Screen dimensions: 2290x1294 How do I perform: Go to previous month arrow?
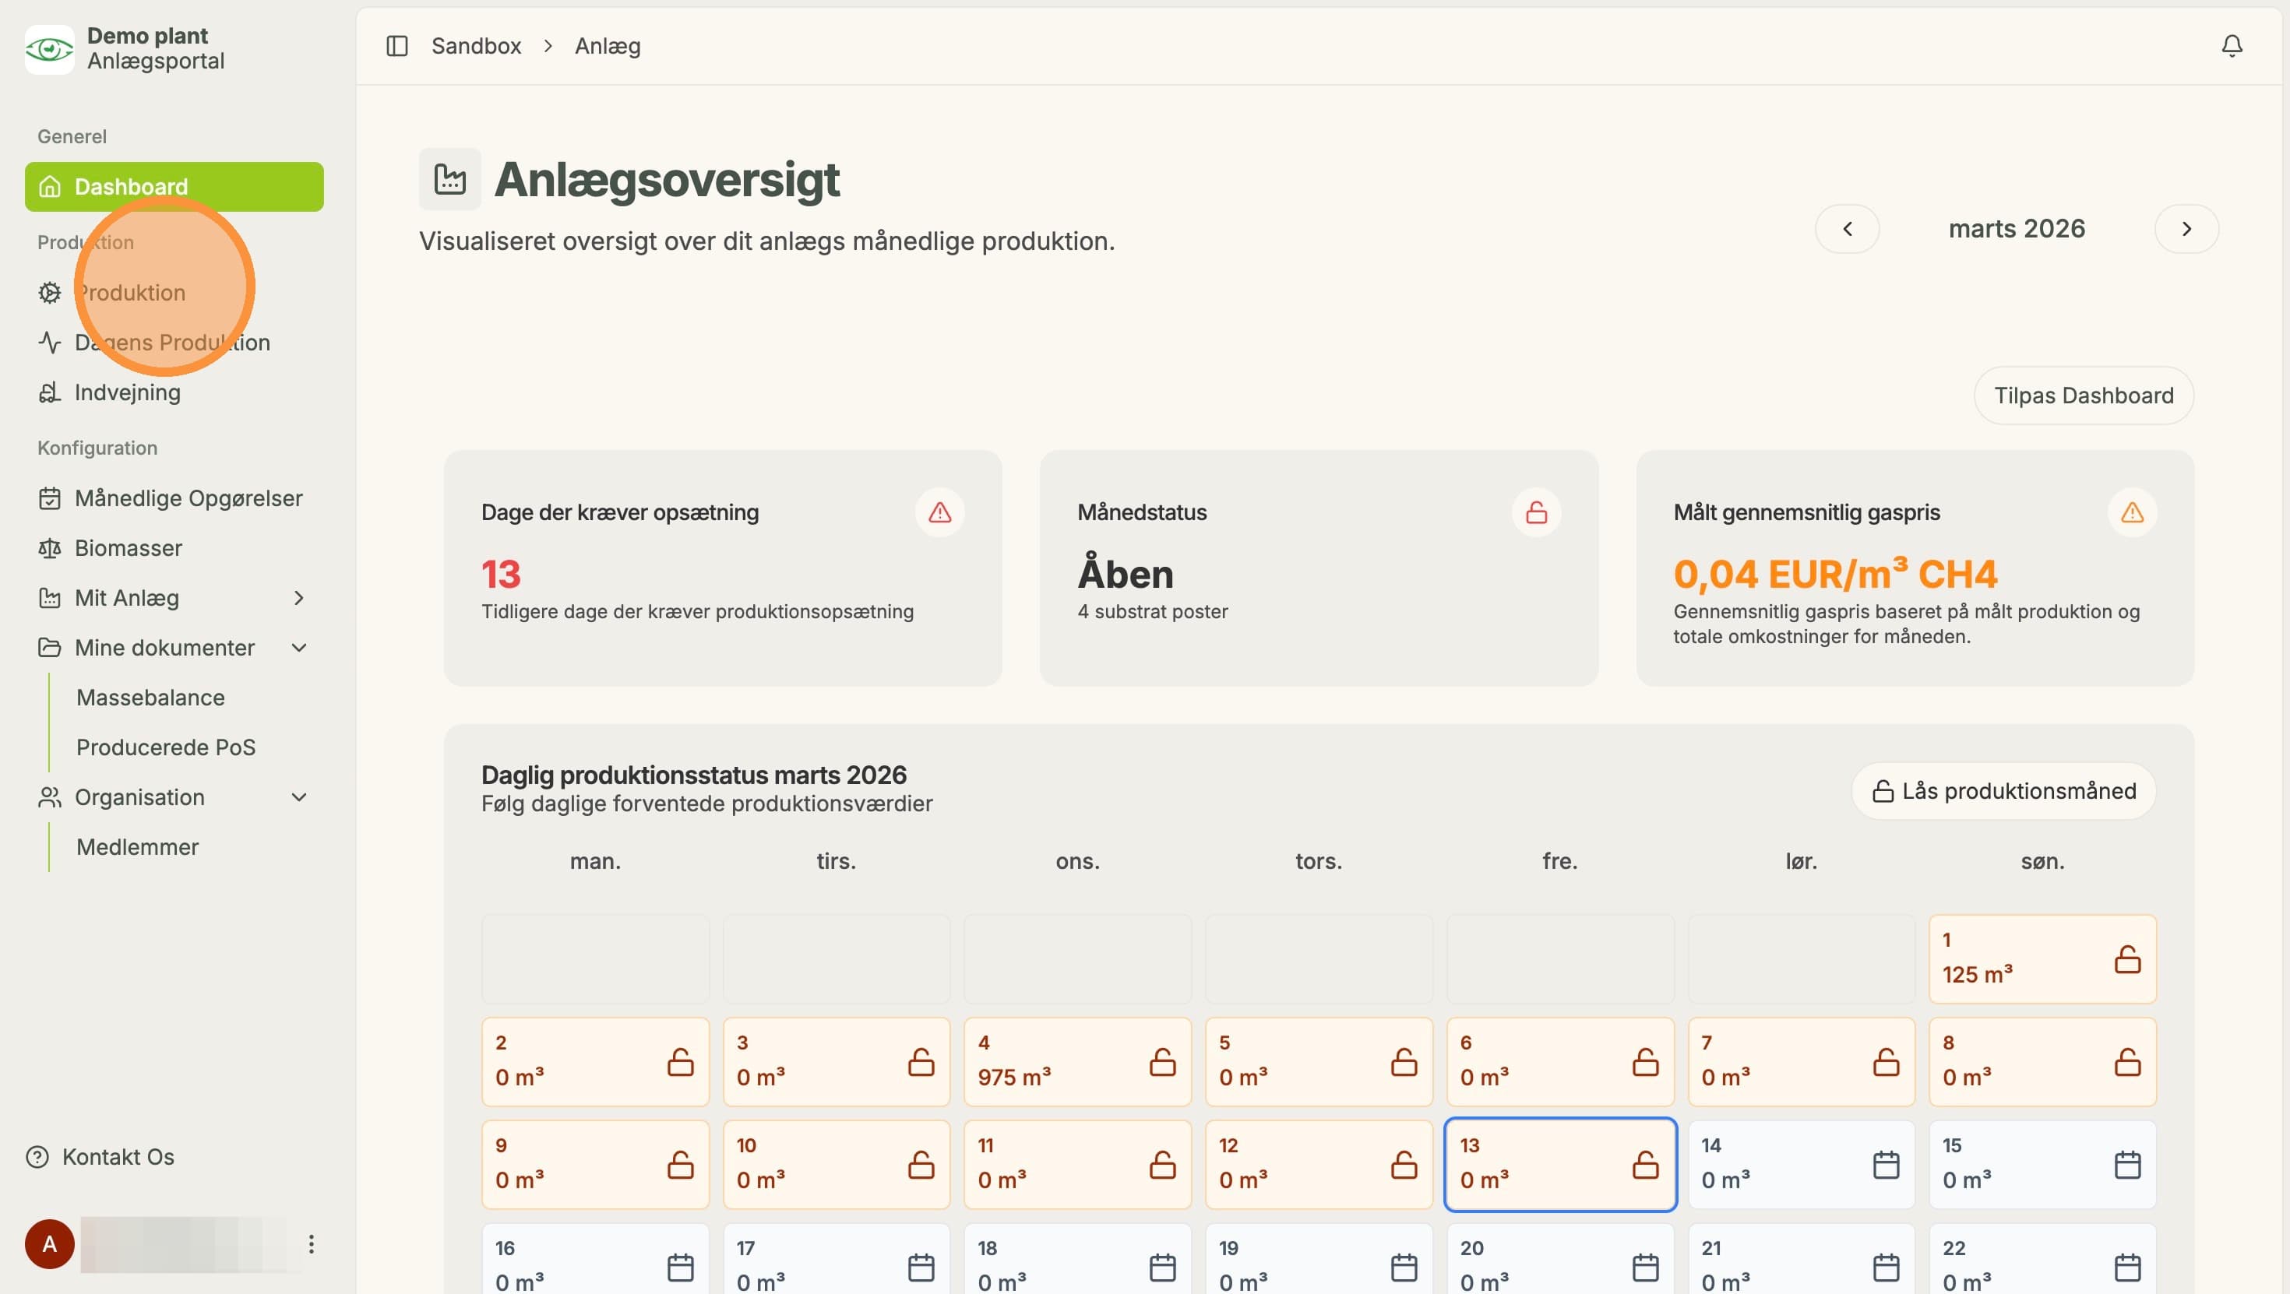(x=1848, y=230)
